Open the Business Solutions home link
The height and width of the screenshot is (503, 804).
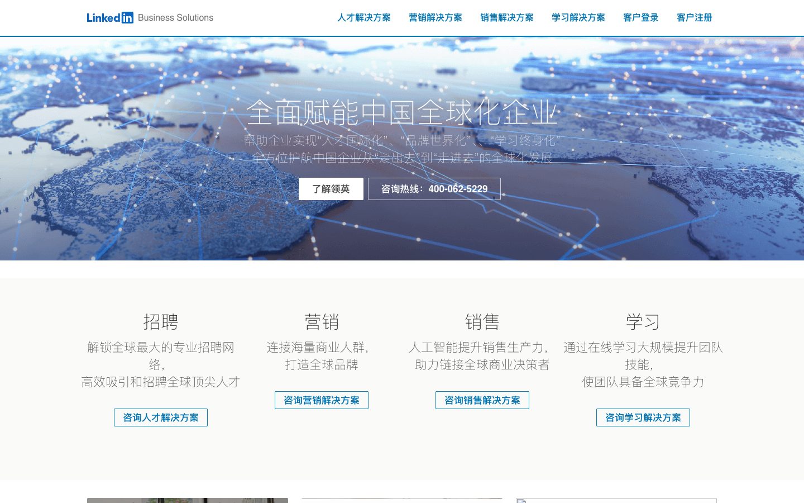click(x=175, y=18)
